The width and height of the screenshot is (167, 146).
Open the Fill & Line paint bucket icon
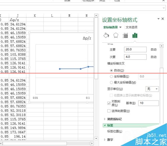click(x=106, y=35)
